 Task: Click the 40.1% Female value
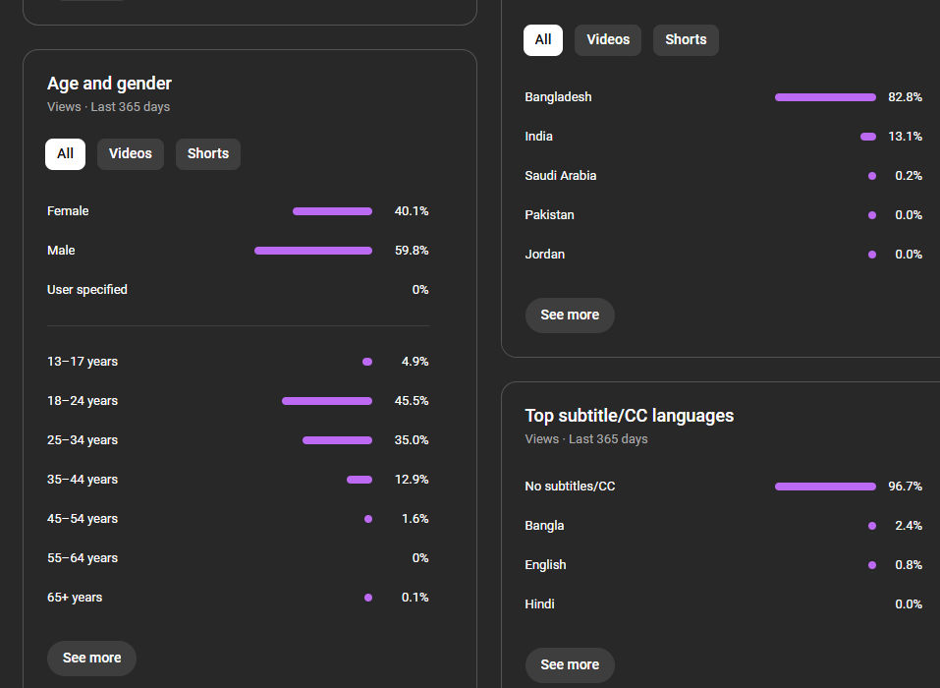[412, 211]
